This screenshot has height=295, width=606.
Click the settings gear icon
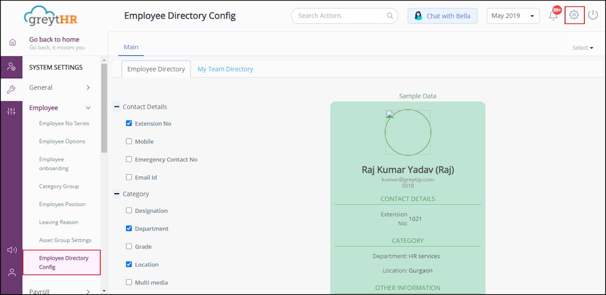point(573,15)
